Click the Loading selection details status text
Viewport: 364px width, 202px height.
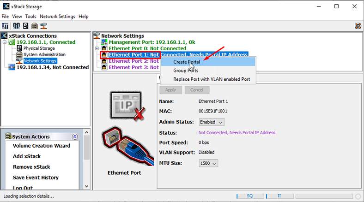pos(29,196)
